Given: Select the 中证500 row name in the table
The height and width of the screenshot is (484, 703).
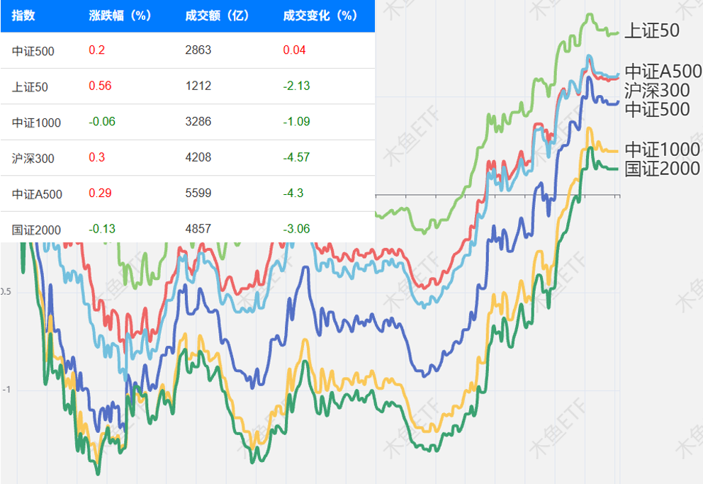Looking at the screenshot, I should click(x=33, y=51).
